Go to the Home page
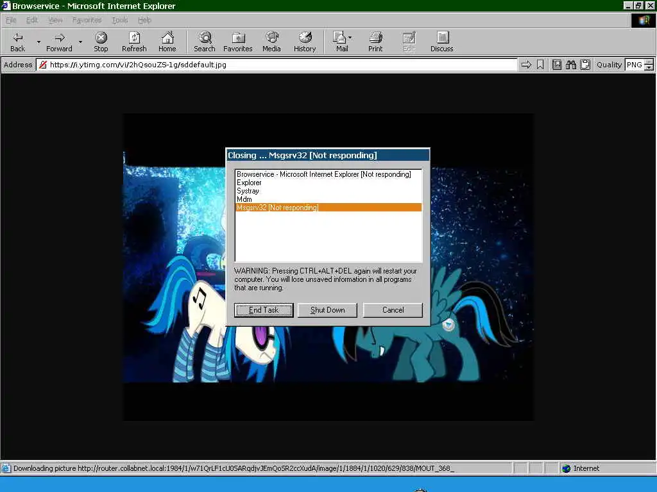 pos(167,42)
